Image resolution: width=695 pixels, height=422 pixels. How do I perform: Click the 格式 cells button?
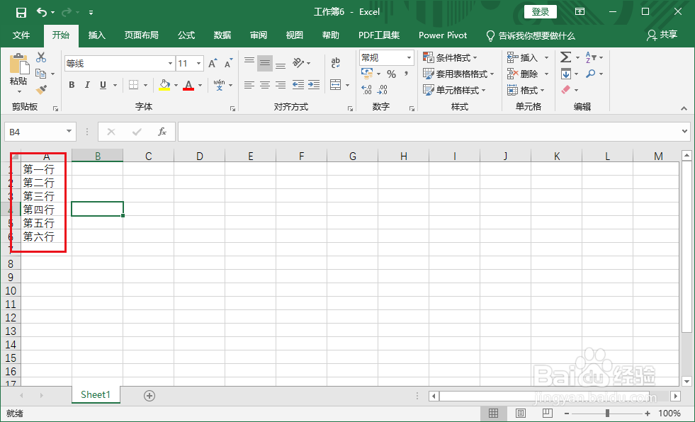pyautogui.click(x=526, y=91)
